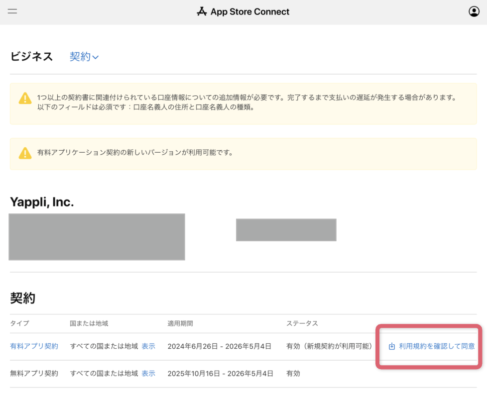Screen dimensions: 487x396
Task: Click 表示 in the 無料アプリ契約 row
Action: [x=148, y=373]
